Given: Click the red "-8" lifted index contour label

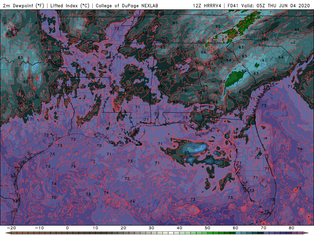Looking at the screenshot, I should coord(274,178).
